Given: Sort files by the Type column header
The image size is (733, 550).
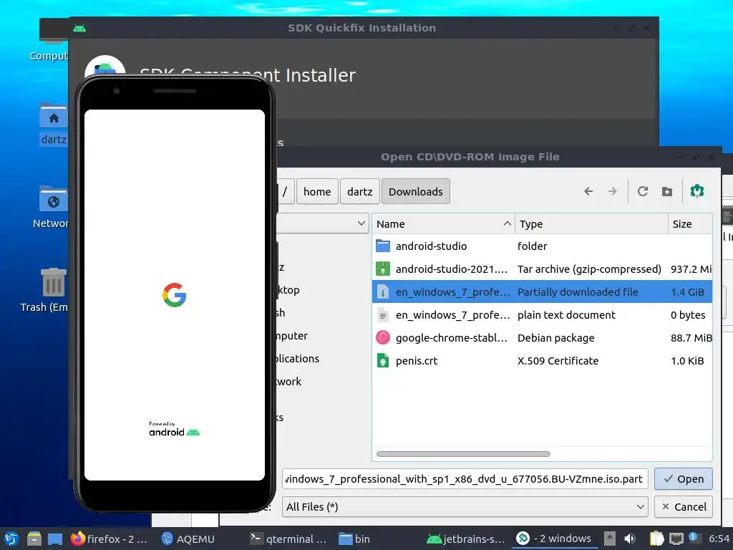Looking at the screenshot, I should click(x=591, y=224).
